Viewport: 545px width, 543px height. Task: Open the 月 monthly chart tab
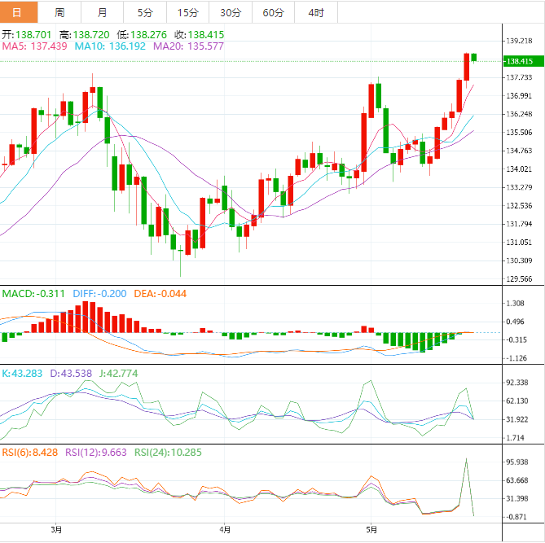tap(101, 12)
